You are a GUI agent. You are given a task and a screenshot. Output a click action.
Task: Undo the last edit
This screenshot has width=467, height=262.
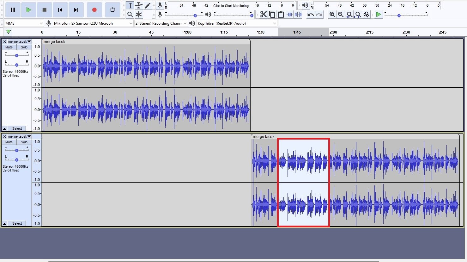(x=311, y=15)
